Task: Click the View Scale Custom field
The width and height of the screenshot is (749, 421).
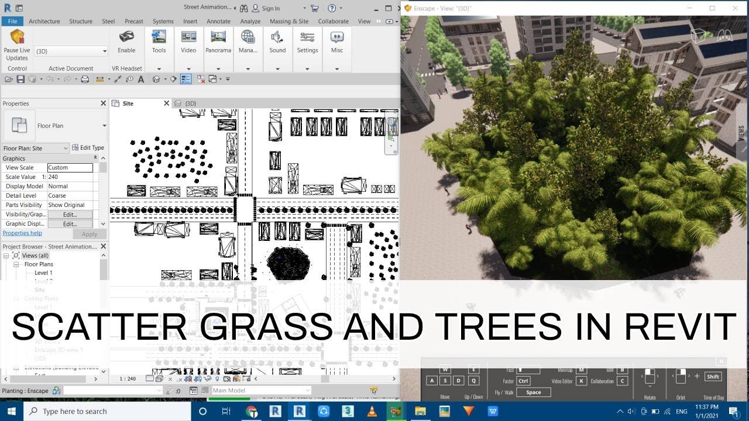Action: pos(70,167)
